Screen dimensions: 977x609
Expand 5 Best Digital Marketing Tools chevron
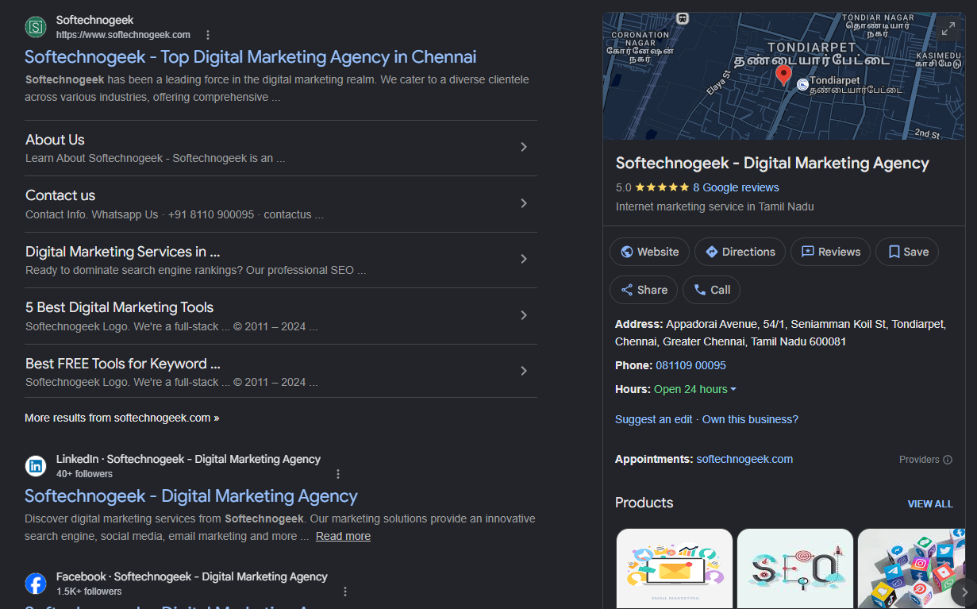point(523,315)
